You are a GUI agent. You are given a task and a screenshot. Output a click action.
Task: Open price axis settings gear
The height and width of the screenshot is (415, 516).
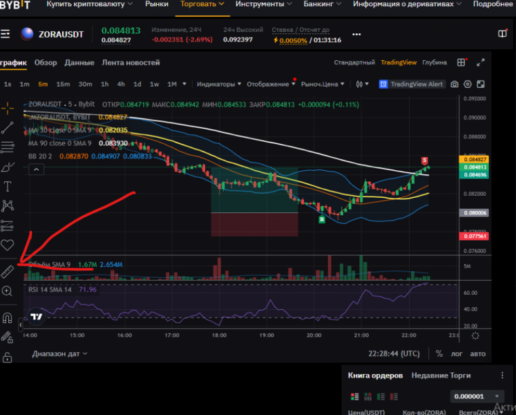[x=475, y=336]
